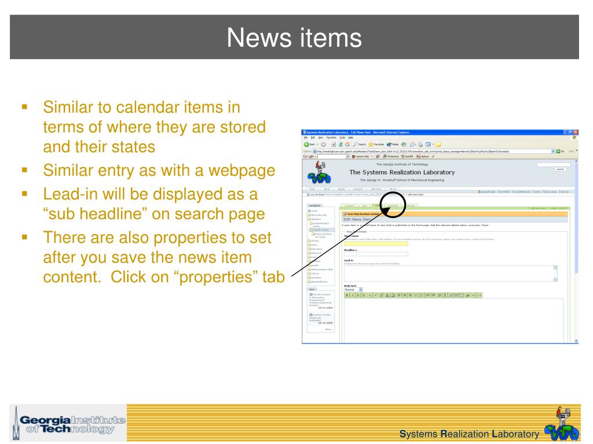Click the Google logo on Google toolbar
This screenshot has width=593, height=444.
tap(309, 156)
